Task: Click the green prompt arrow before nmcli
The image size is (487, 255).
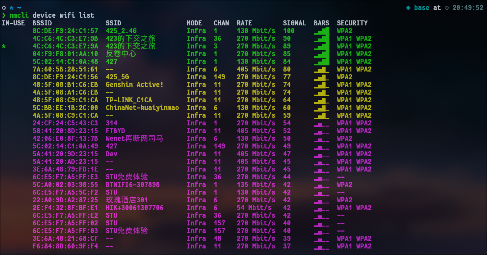Action: tap(4, 15)
